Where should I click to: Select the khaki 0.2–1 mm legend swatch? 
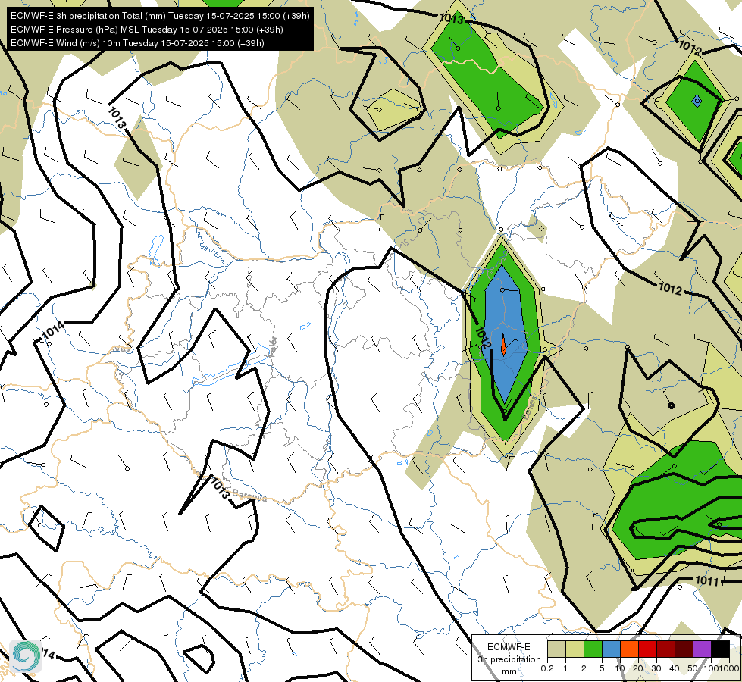pos(556,649)
